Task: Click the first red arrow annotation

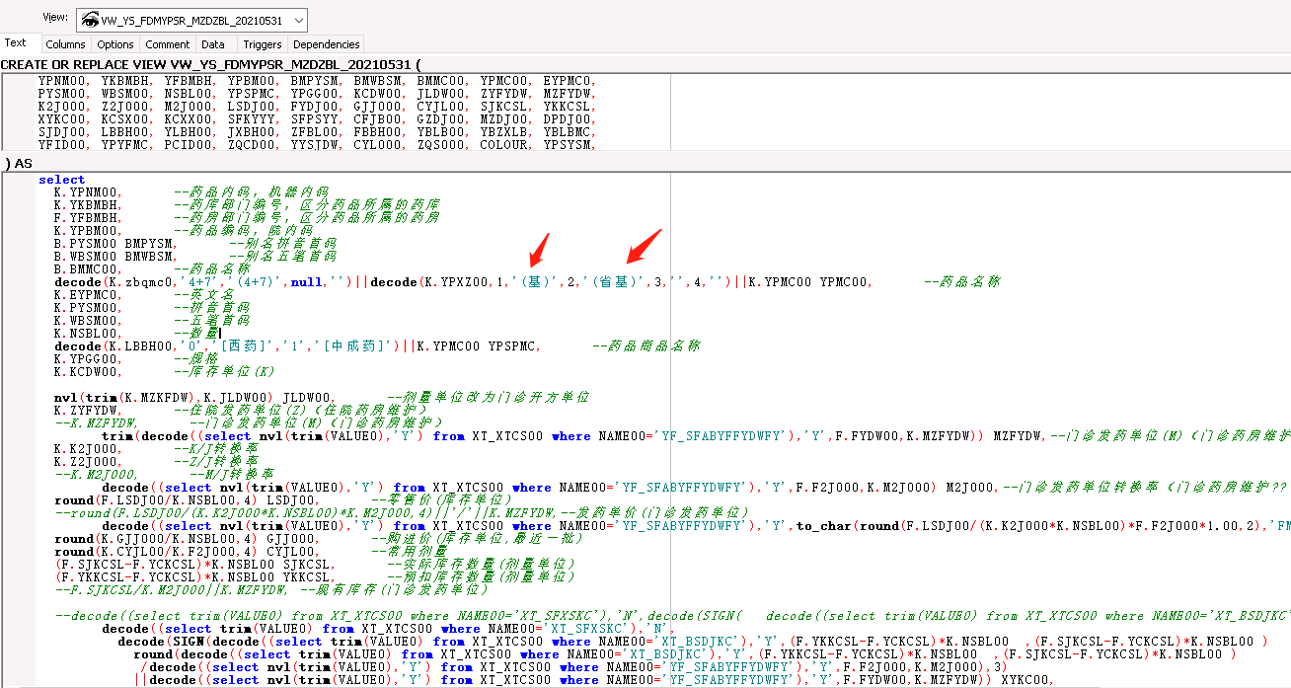Action: pos(537,247)
